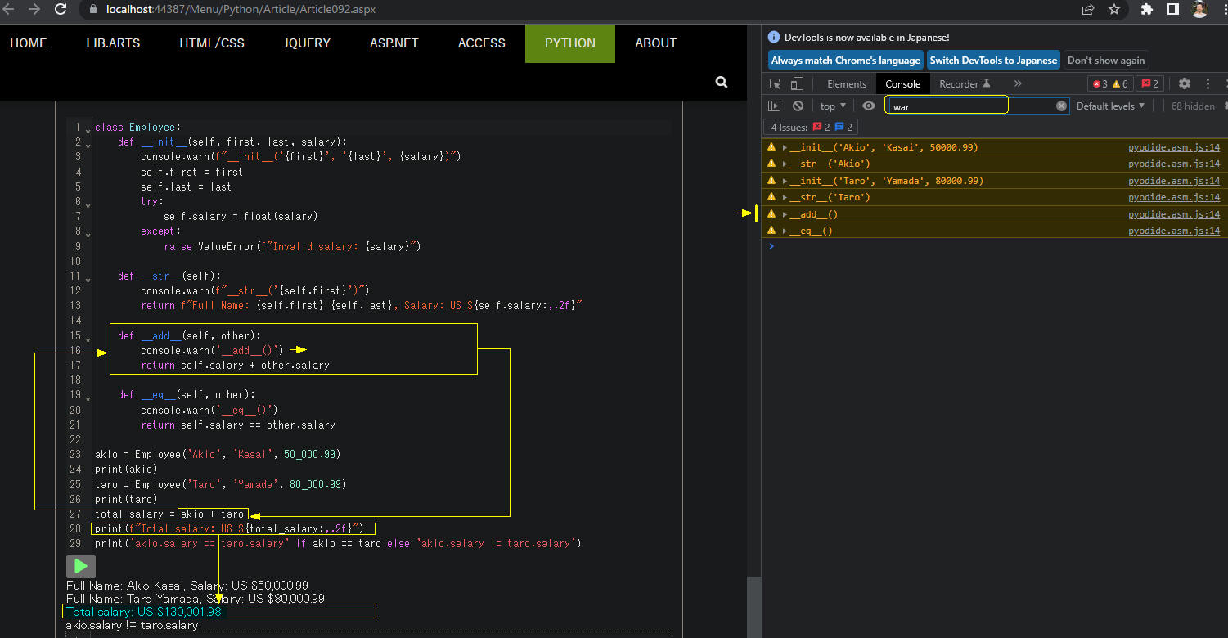Click 'Switch DevTools to Japanese' button
This screenshot has height=638, width=1228.
(993, 61)
